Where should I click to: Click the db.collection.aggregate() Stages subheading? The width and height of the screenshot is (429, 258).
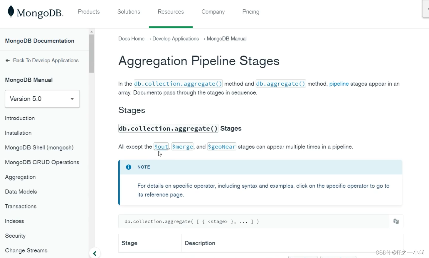180,128
